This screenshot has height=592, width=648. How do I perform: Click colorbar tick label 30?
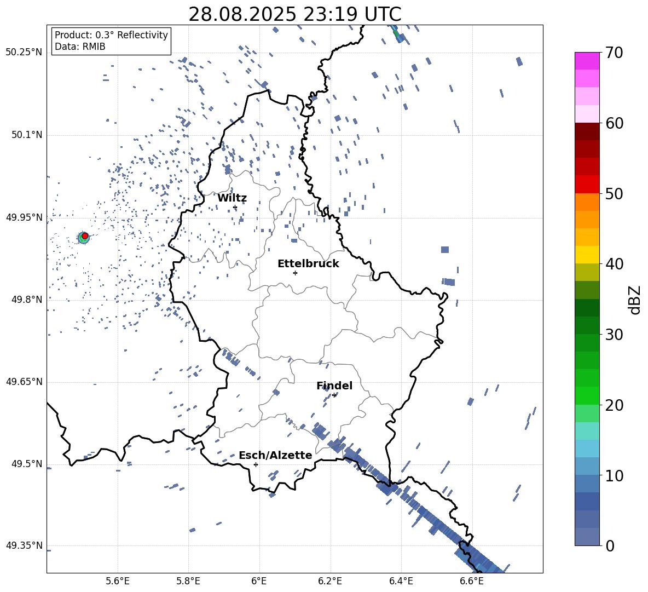614,335
